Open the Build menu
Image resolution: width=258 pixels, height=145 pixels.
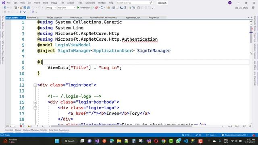coord(46,3)
